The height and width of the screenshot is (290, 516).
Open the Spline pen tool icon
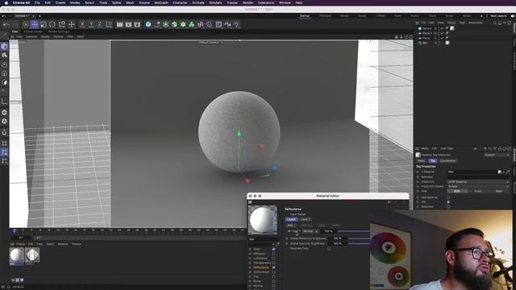tap(157, 24)
